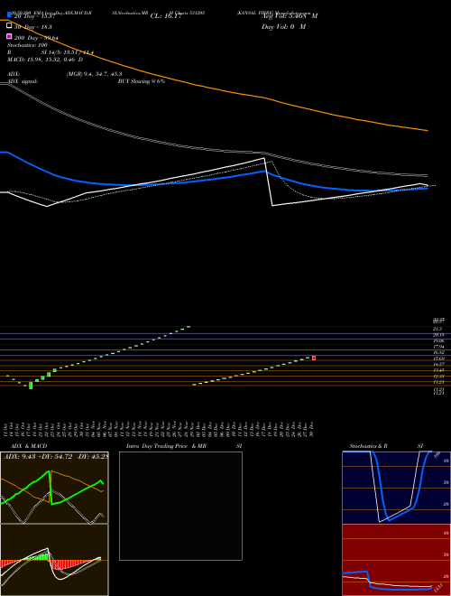Viewport: 451px width, 596px height.
Task: Click the '11 Oct' date label on the axis
Action: [7, 429]
